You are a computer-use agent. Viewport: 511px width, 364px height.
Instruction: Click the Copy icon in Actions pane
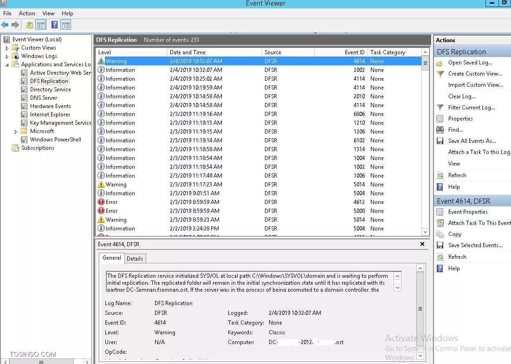[440, 234]
